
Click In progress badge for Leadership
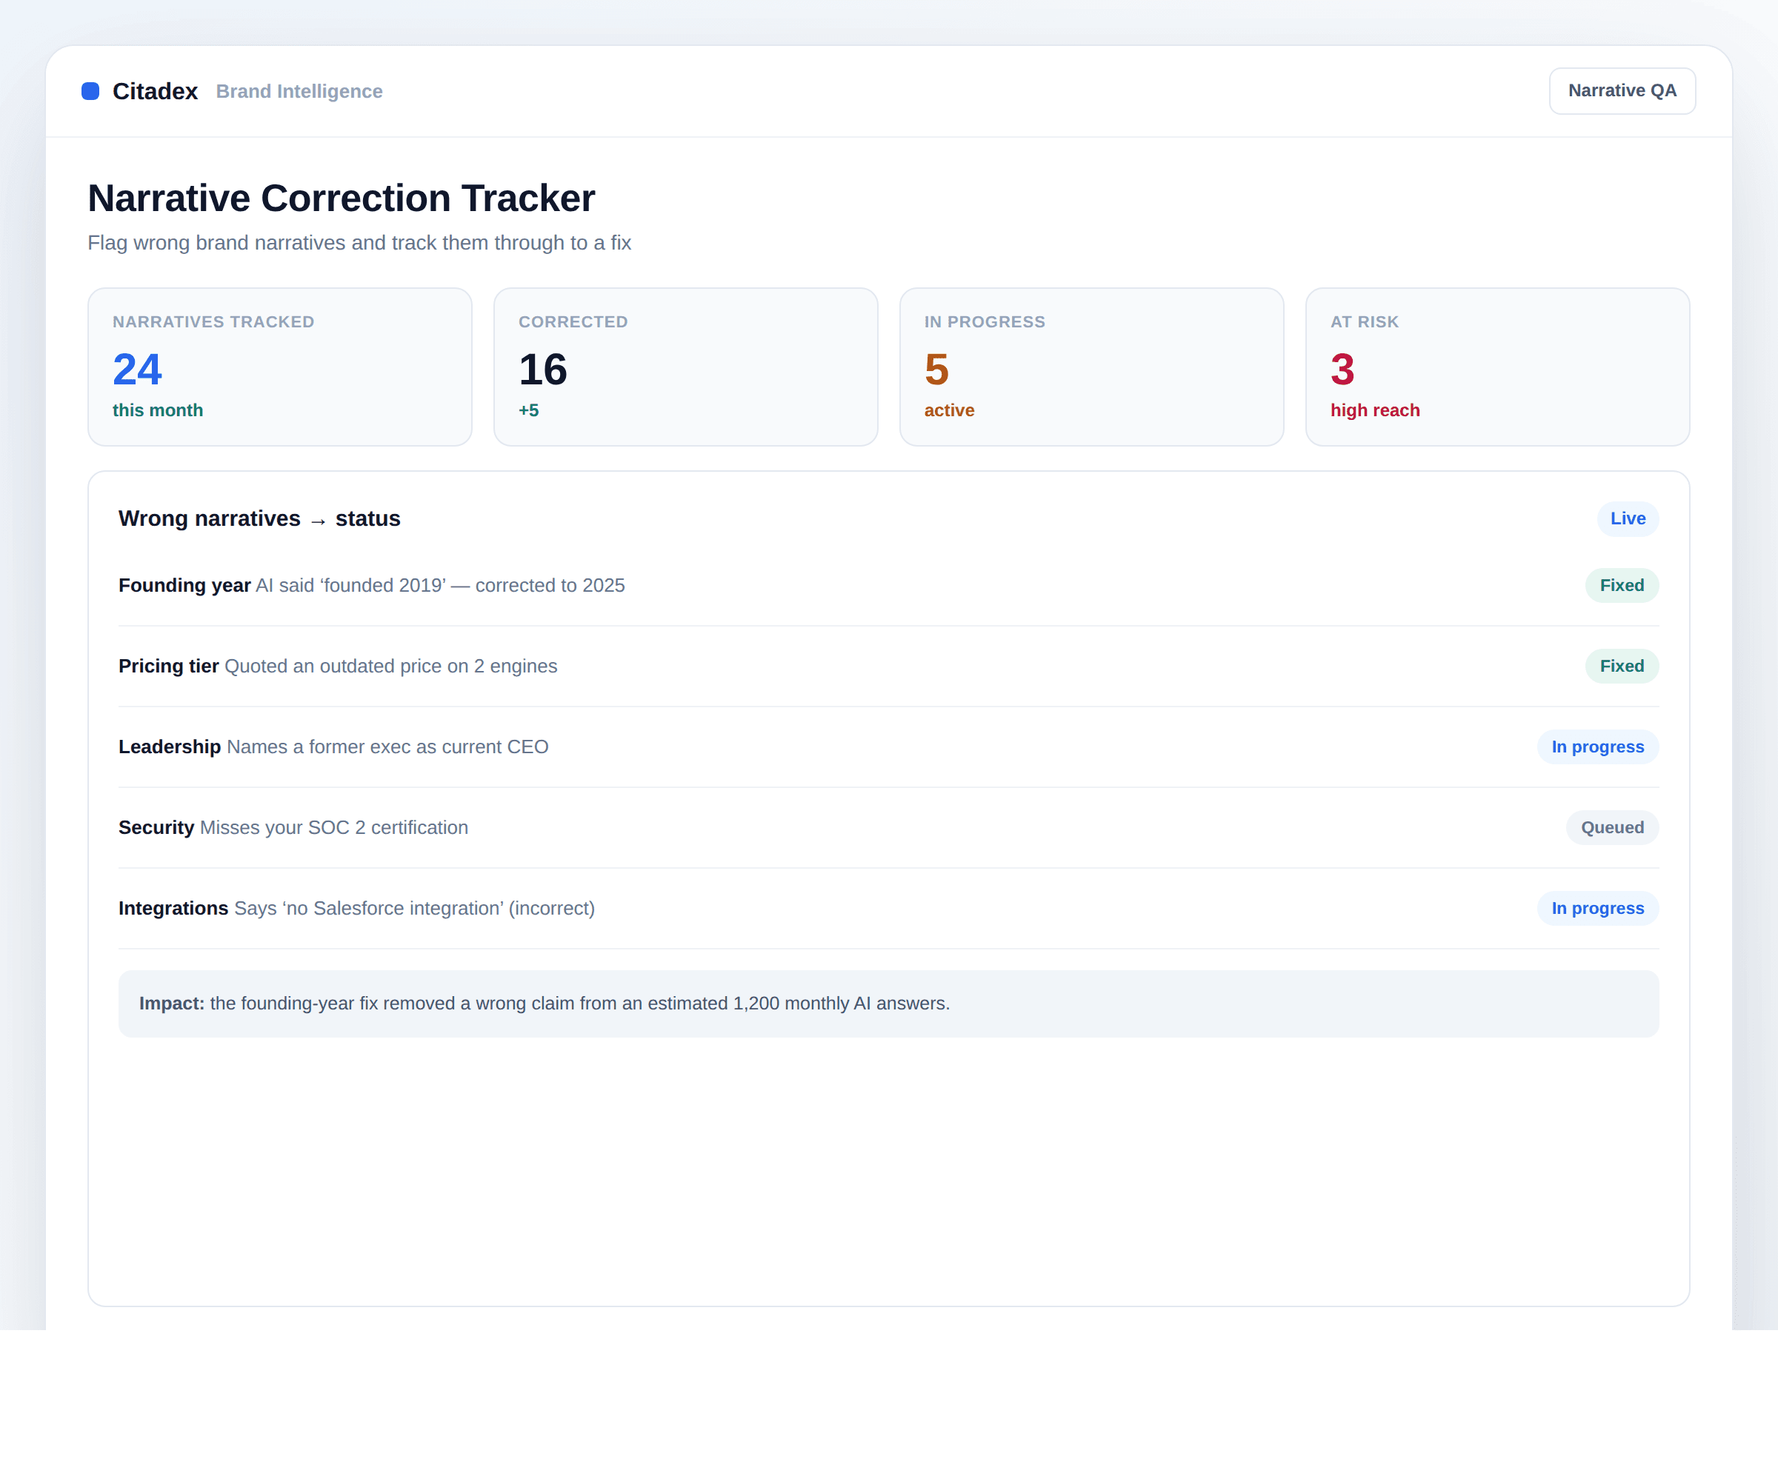point(1597,747)
